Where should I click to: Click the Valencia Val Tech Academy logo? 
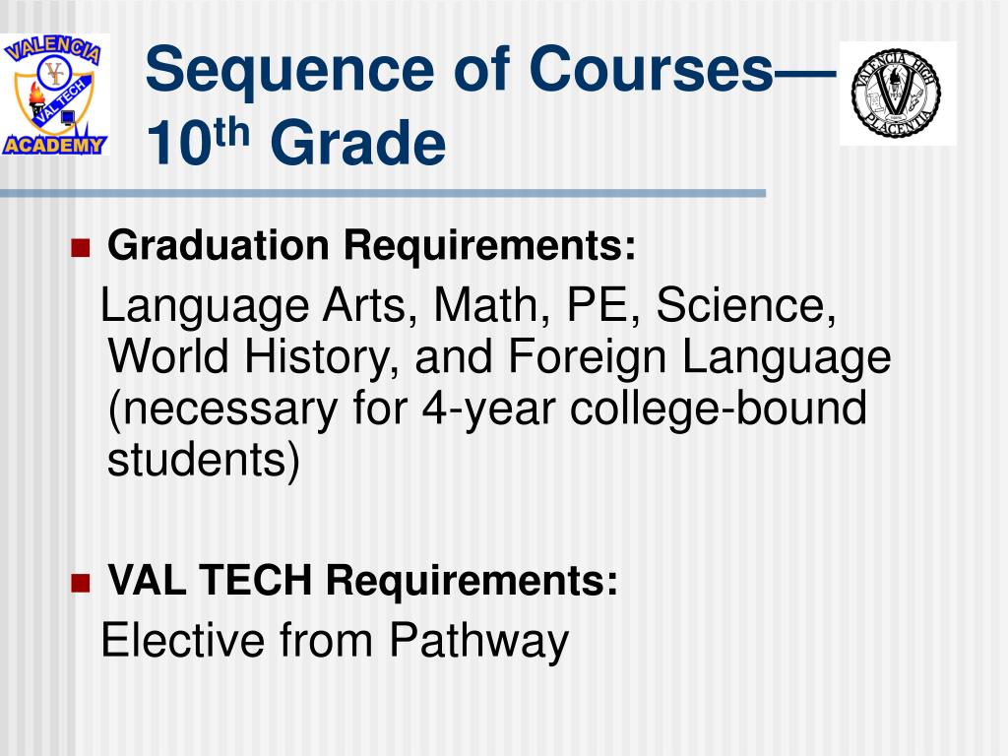(x=55, y=94)
